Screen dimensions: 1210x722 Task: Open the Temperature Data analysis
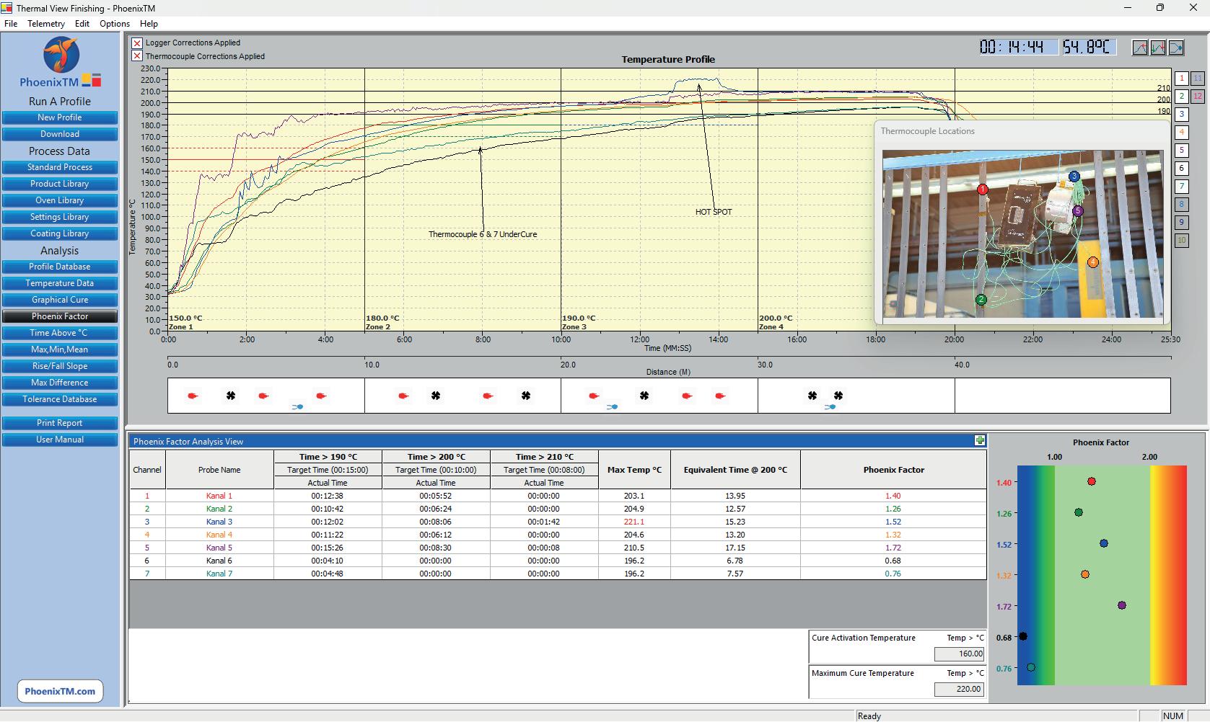tap(60, 283)
